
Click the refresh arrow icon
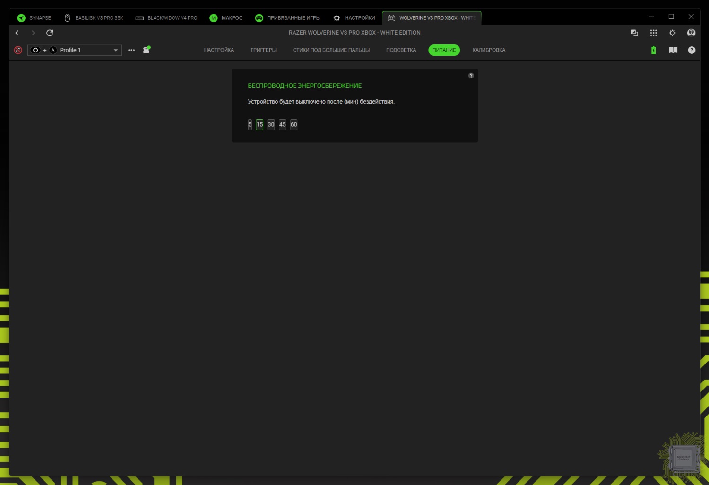coord(50,33)
